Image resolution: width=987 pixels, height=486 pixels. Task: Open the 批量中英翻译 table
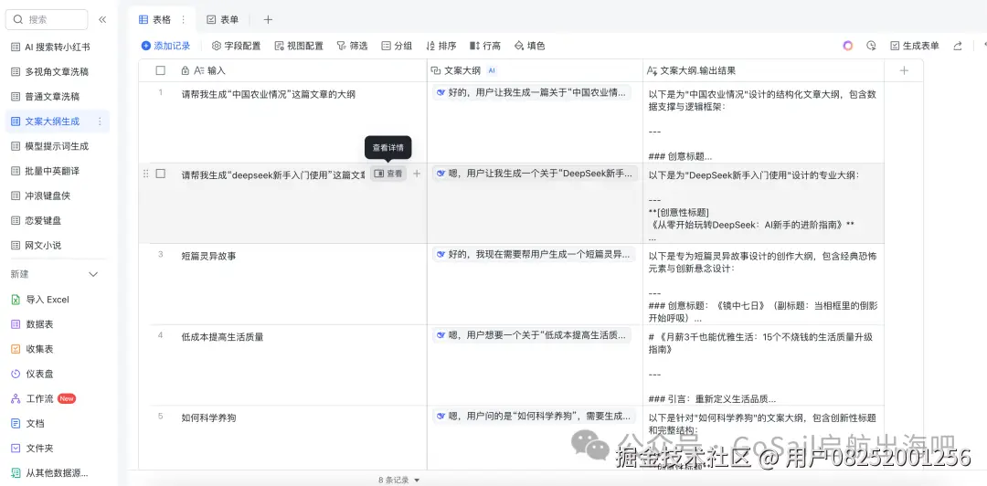point(58,171)
